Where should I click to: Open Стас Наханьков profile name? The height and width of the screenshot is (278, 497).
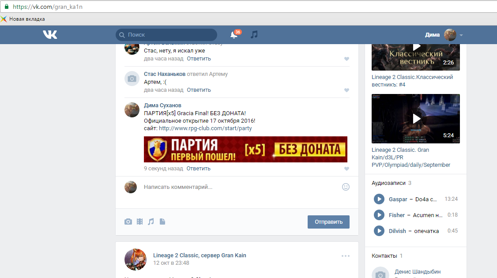click(165, 74)
